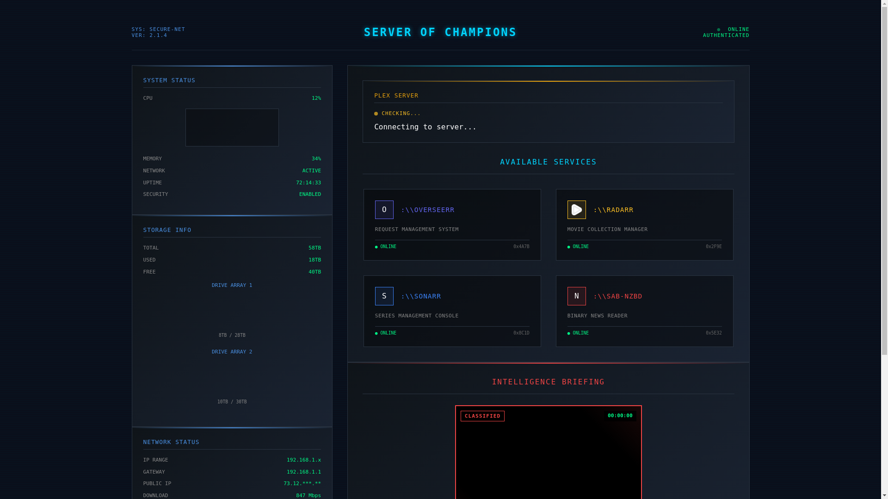Screen dimensions: 888x499
Task: Open the :\\SAB-NZBD service link
Action: [617, 296]
